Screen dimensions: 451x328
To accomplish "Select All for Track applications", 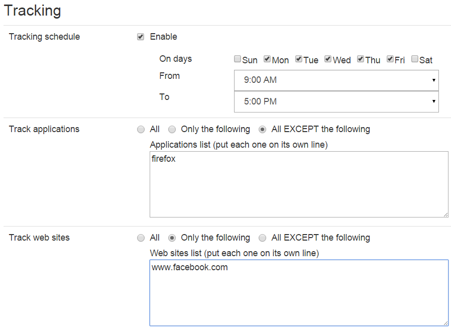I will click(x=141, y=130).
